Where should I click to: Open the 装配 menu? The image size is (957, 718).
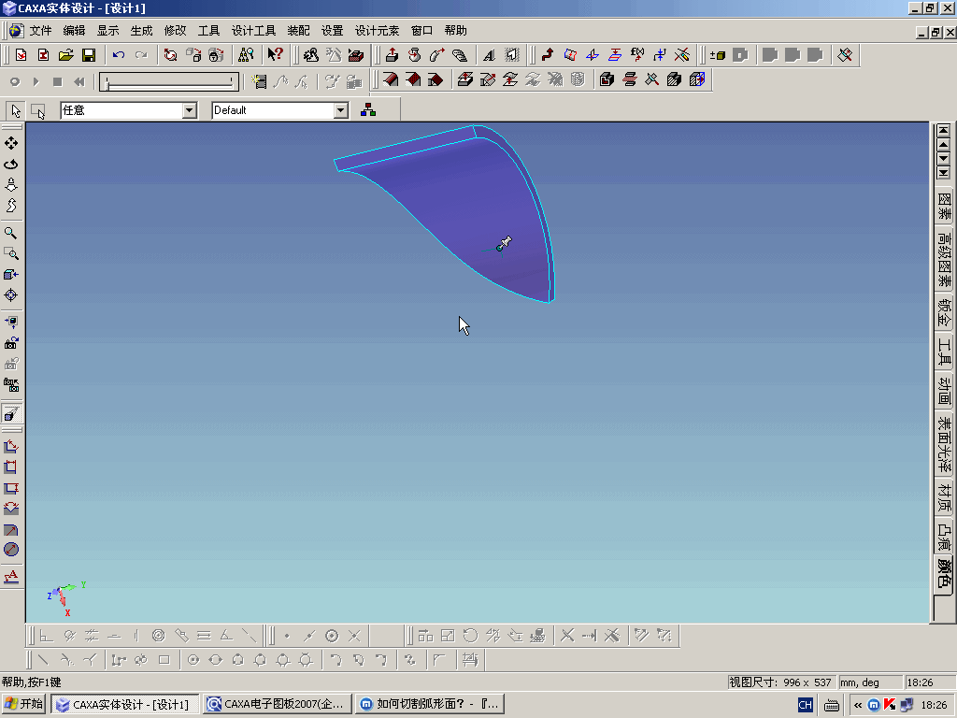pos(298,31)
